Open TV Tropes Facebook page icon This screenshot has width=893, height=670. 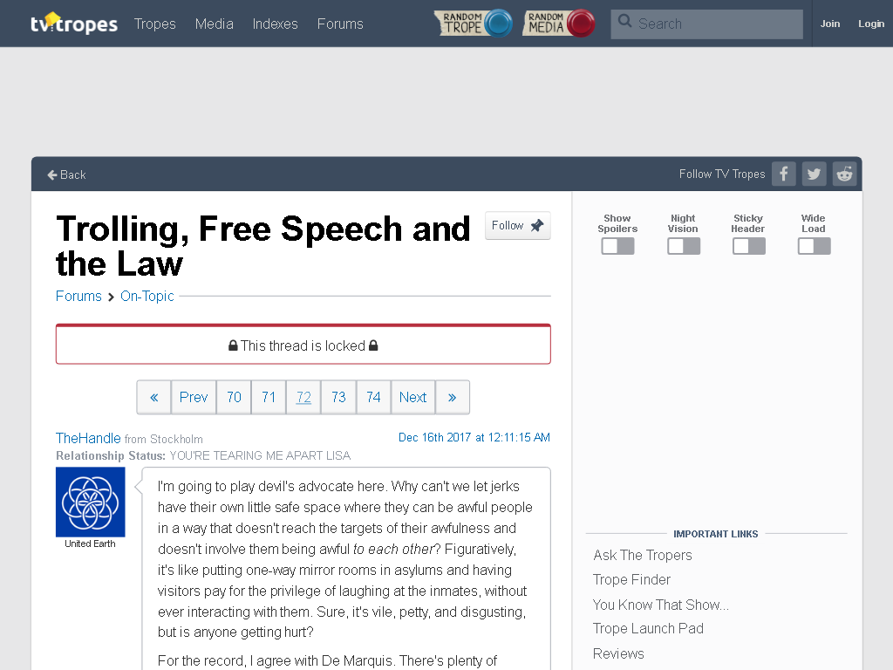point(784,174)
